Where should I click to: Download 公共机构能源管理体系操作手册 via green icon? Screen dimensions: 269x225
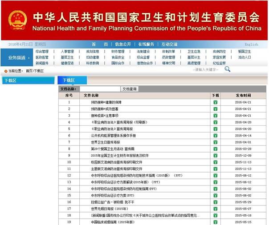(x=216, y=135)
